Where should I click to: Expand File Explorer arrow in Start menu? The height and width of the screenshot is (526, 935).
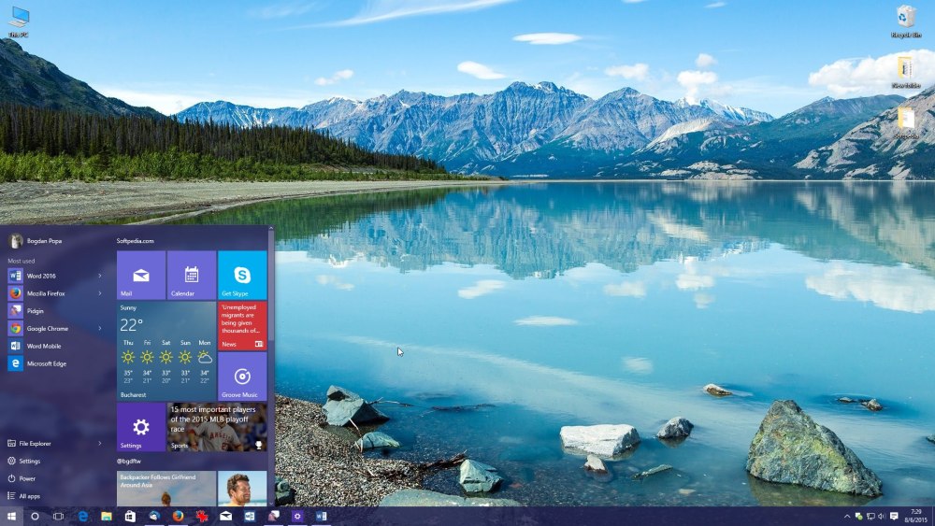point(100,443)
